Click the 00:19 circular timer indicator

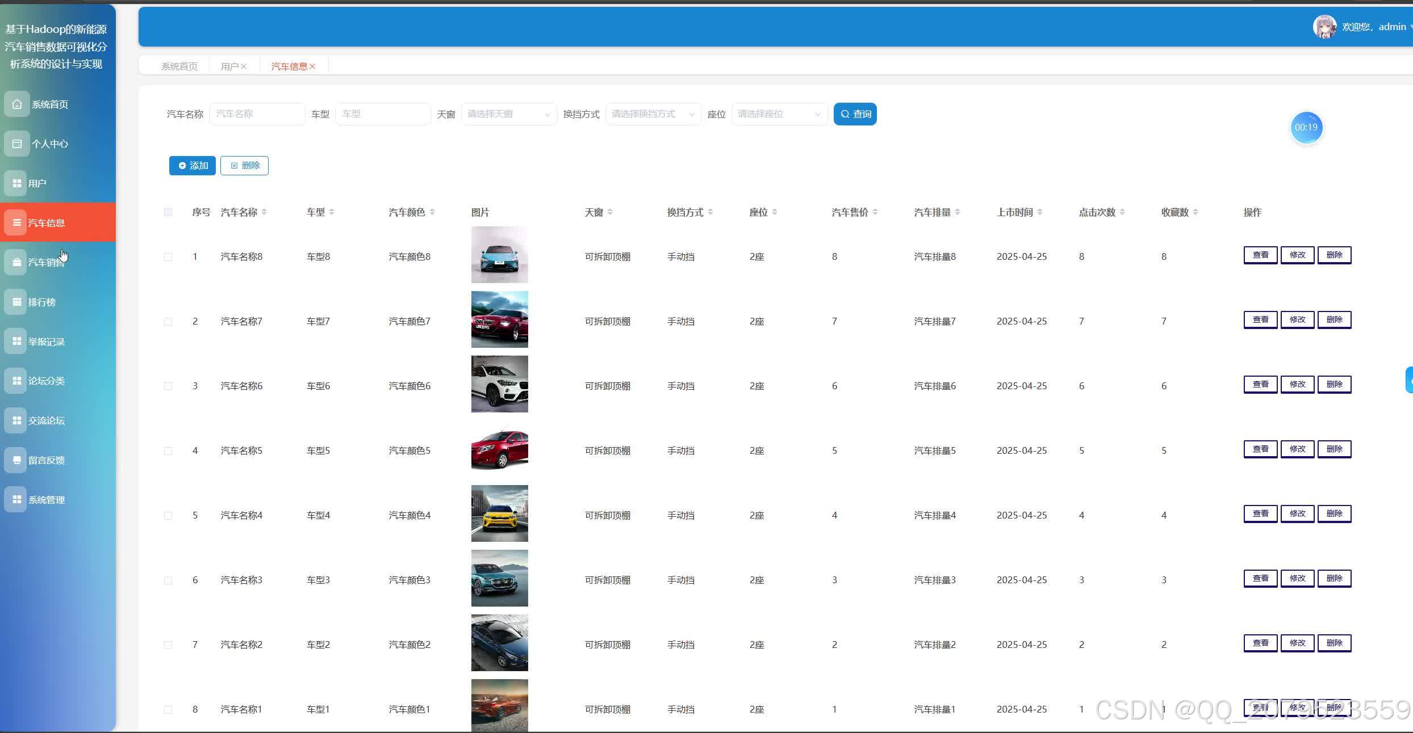pos(1306,128)
